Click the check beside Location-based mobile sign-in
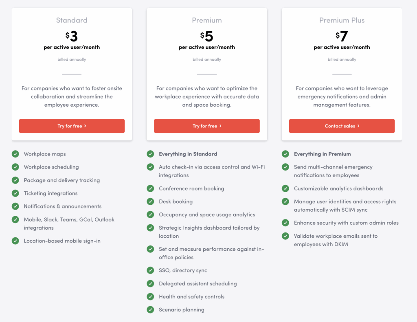Viewport: 417px width, 322px height. click(x=15, y=241)
